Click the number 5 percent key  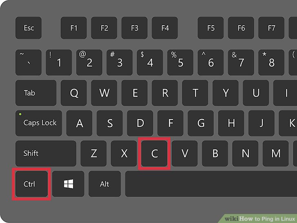(180, 62)
